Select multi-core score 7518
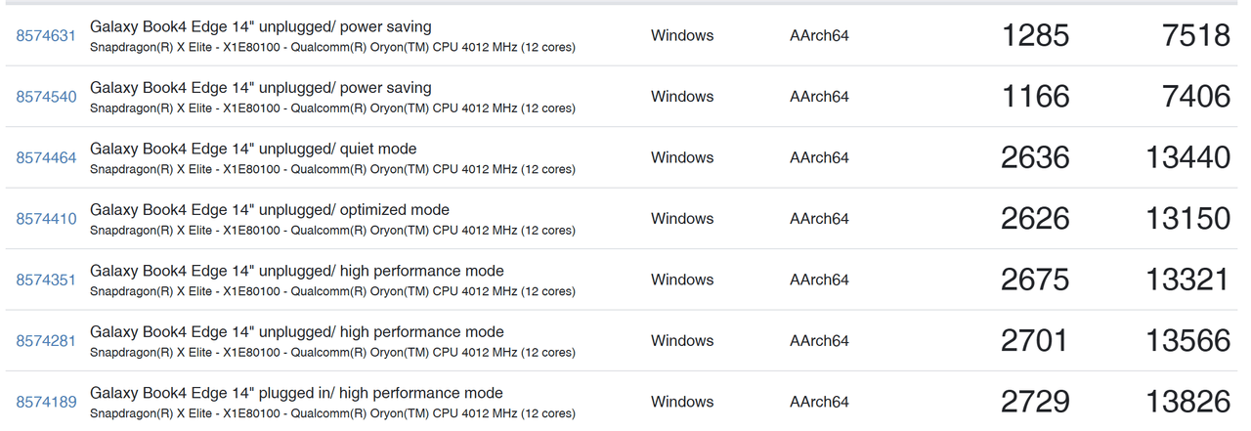This screenshot has width=1251, height=431. 1197,36
